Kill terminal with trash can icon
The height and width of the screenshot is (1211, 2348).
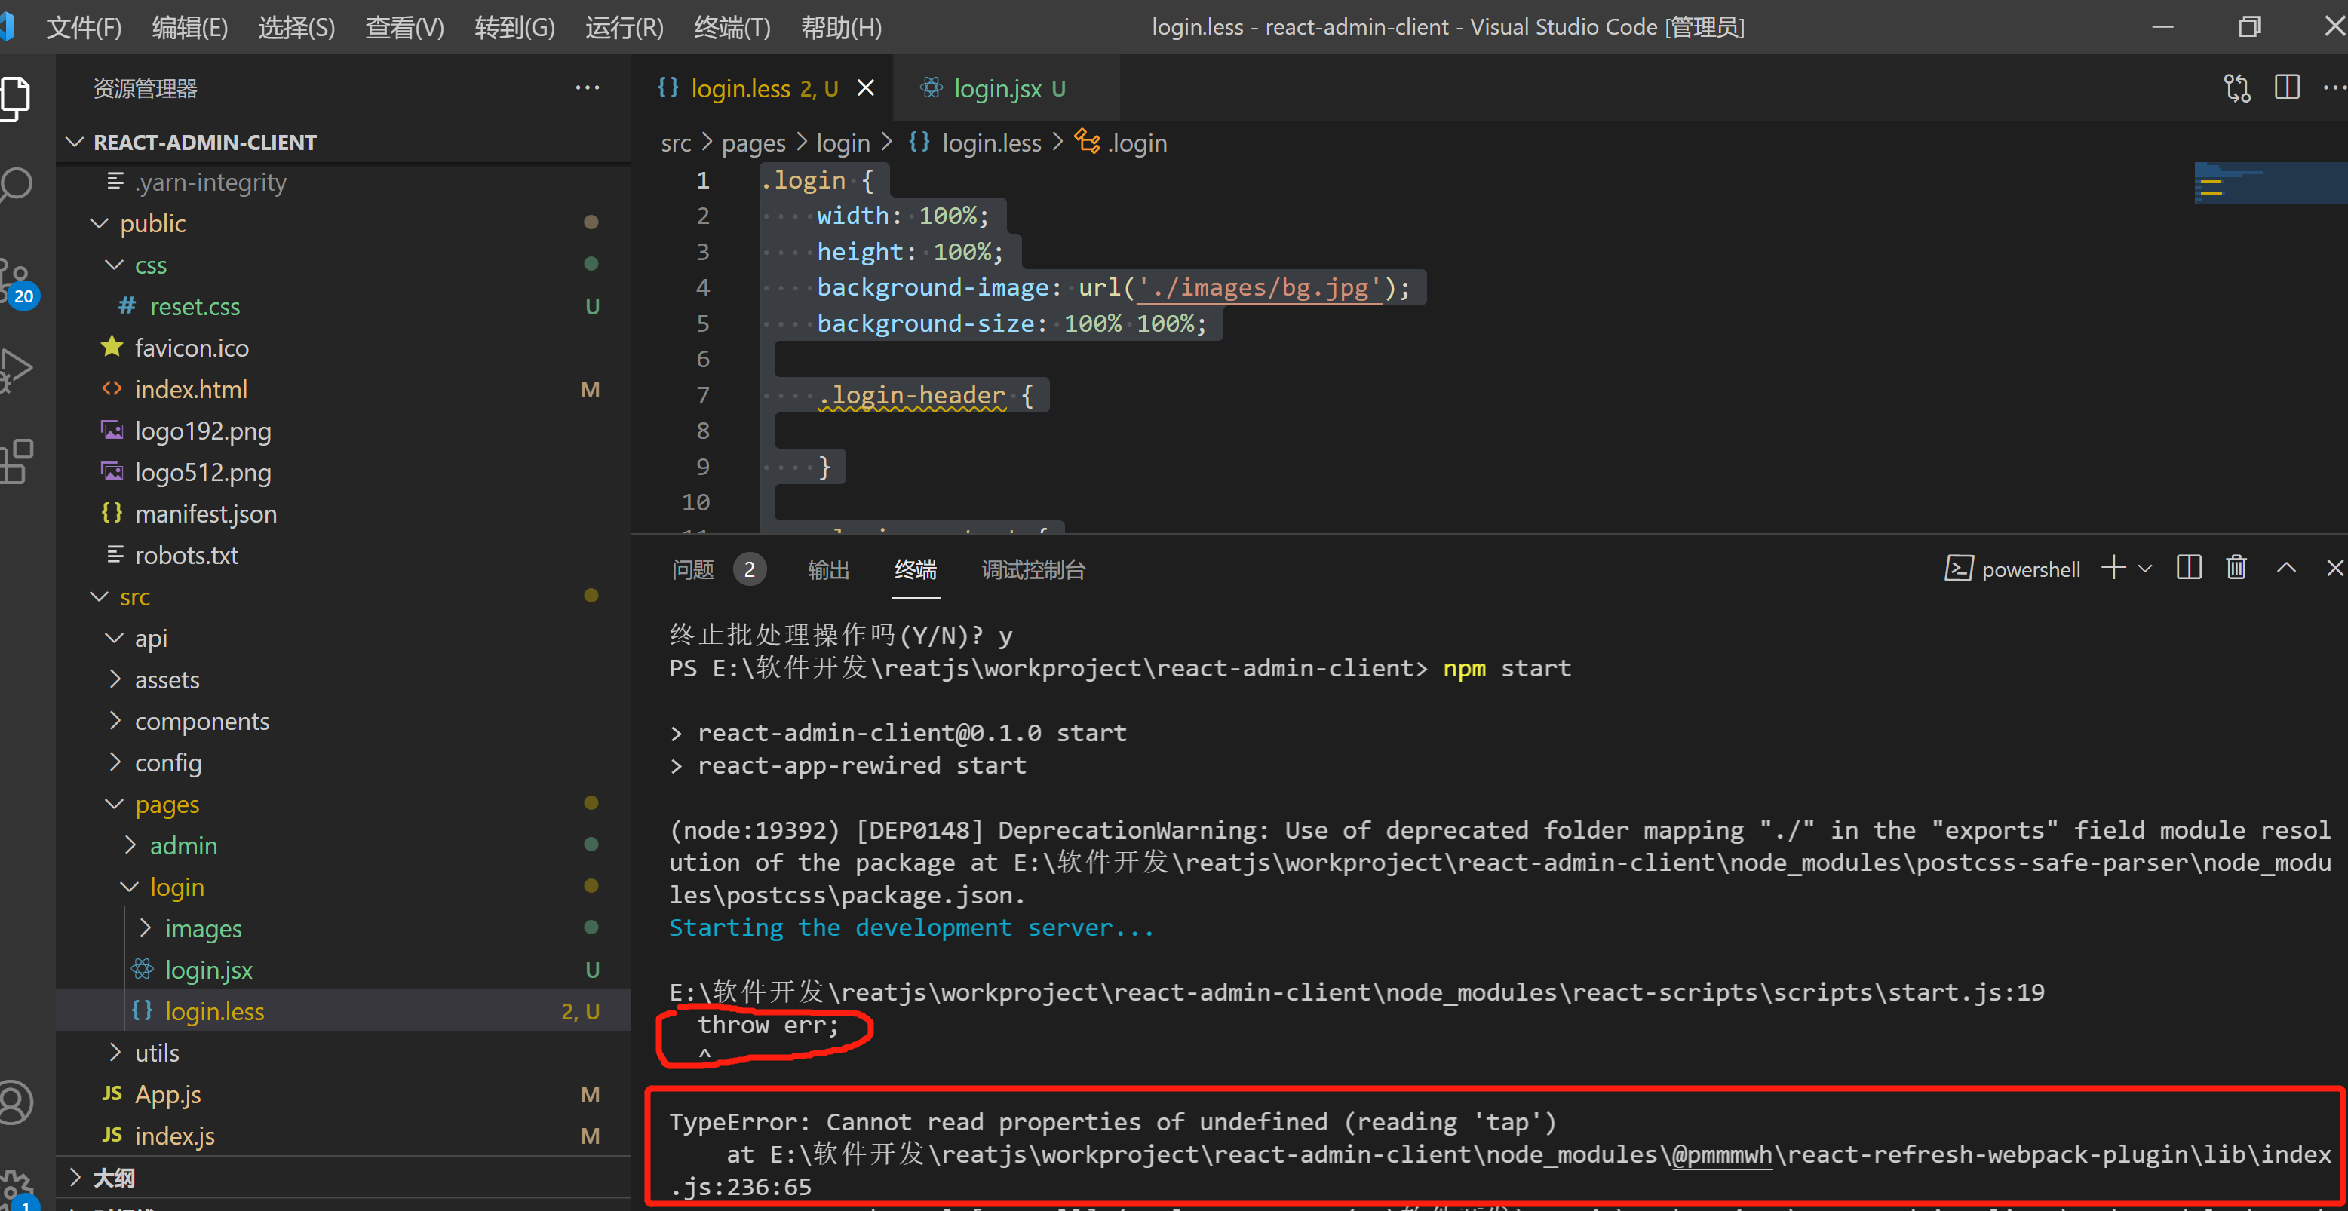point(2236,568)
